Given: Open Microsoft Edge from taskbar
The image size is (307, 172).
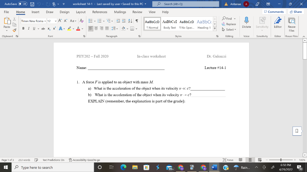Looking at the screenshot, I should 123,167.
